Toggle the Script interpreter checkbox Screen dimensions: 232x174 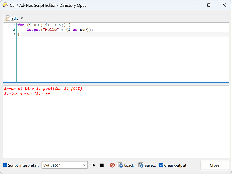[5, 165]
